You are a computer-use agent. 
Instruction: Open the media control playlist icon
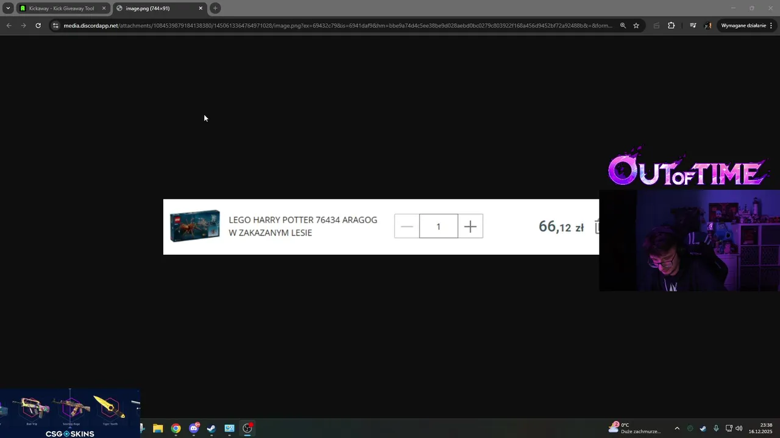pos(693,26)
